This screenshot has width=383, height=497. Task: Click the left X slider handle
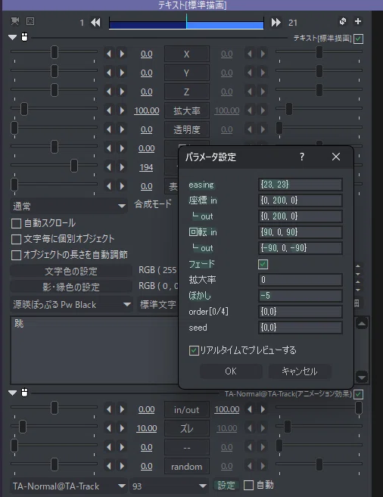click(x=54, y=52)
